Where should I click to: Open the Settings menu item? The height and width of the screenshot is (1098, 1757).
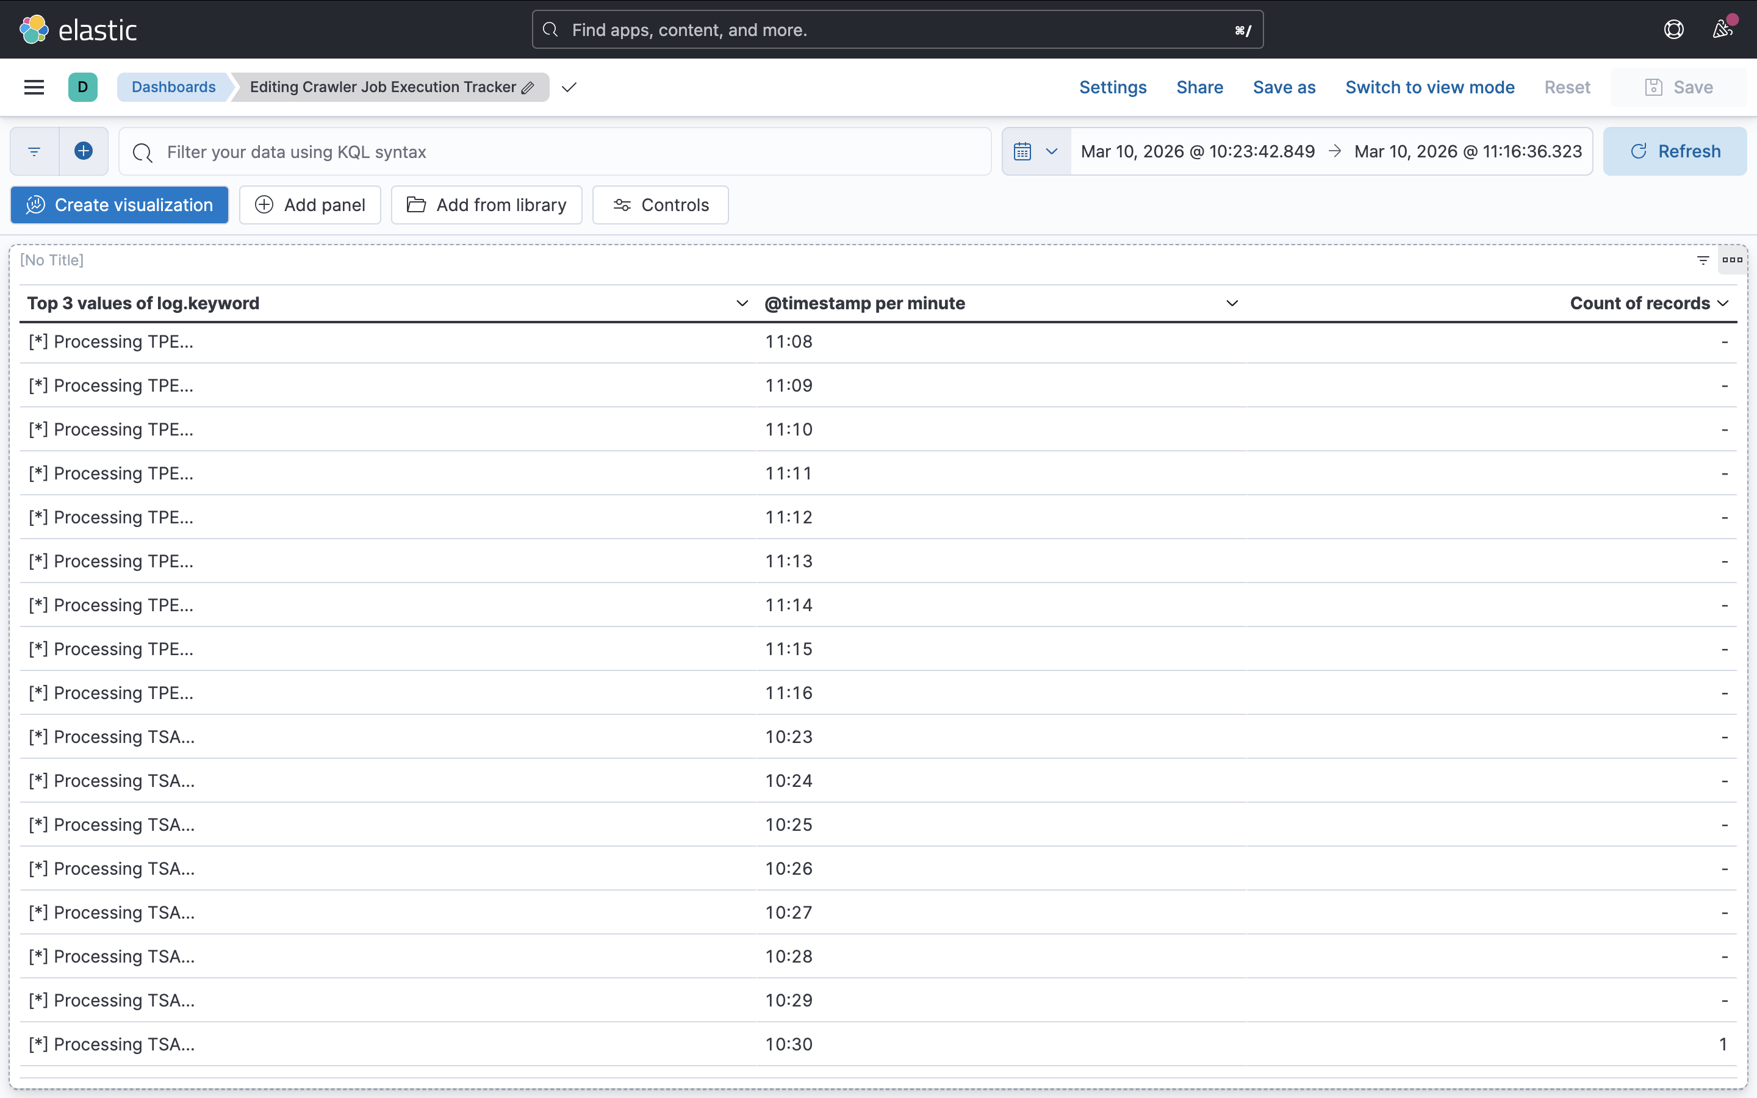click(1112, 87)
